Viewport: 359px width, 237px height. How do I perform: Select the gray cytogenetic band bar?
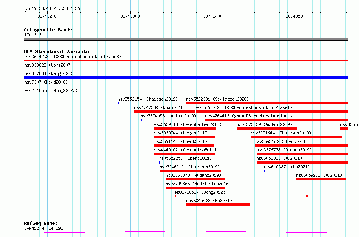[x=186, y=39]
